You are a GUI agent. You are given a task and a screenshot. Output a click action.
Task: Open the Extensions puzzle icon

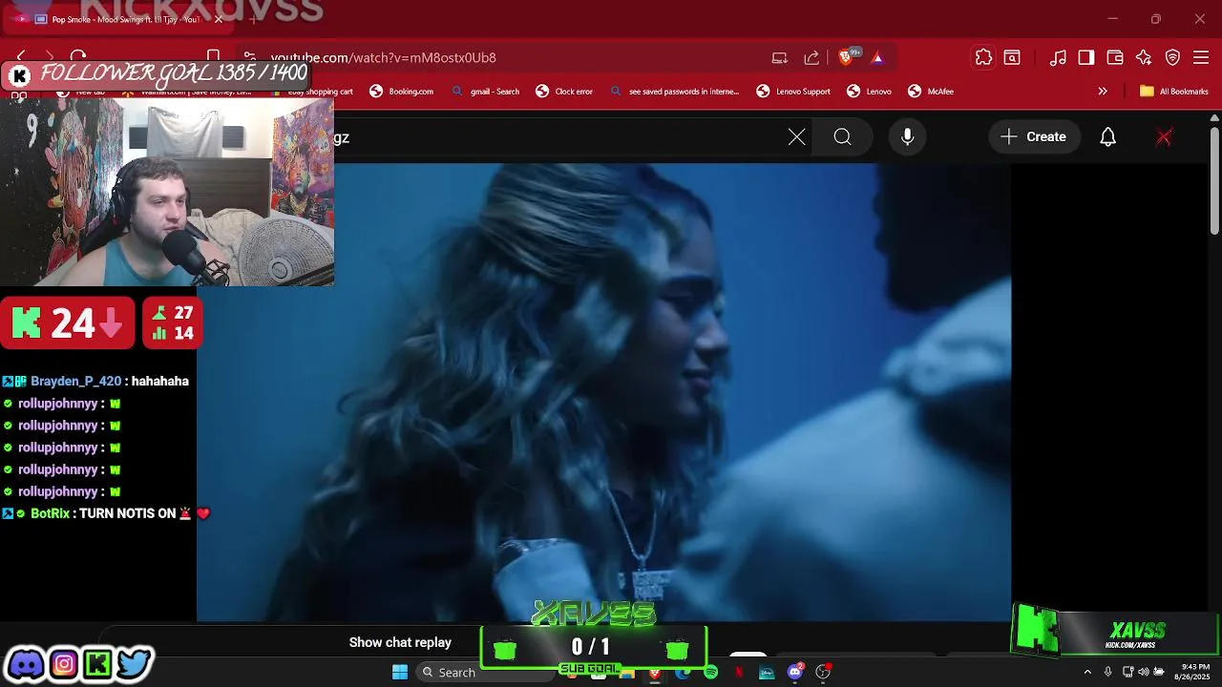click(x=983, y=57)
